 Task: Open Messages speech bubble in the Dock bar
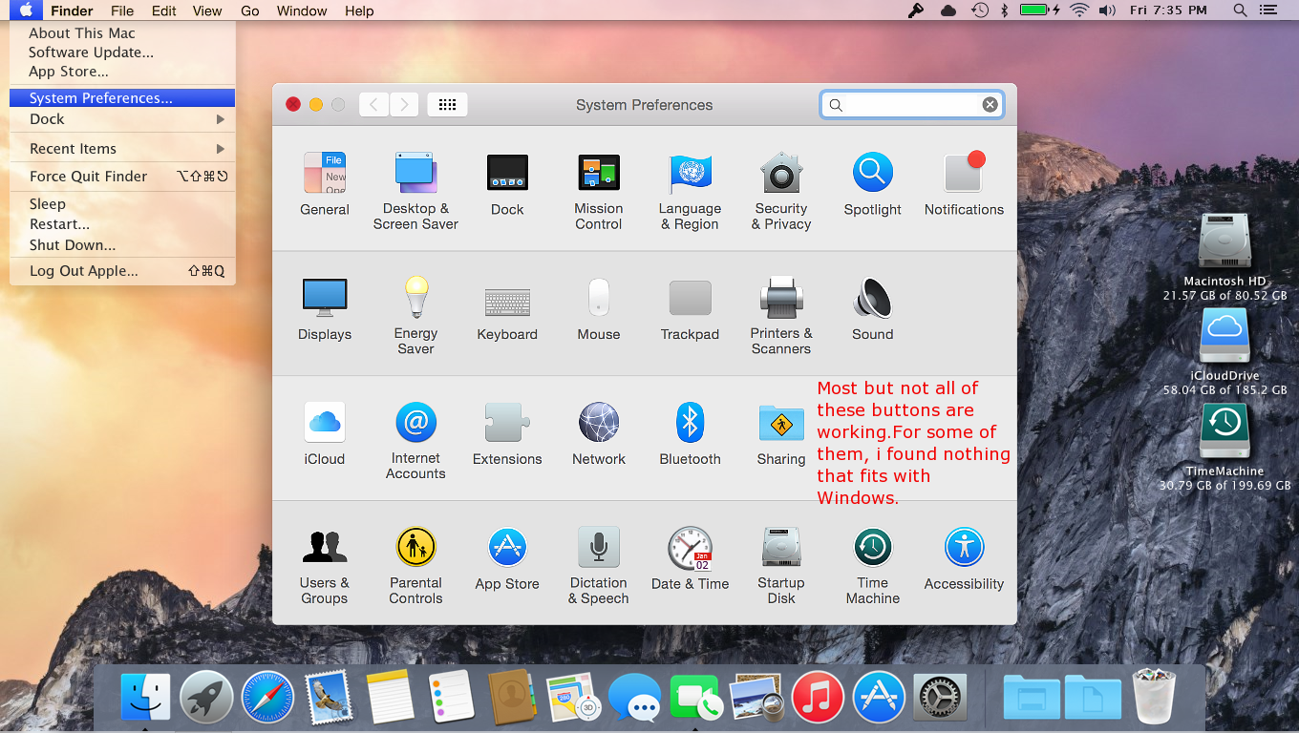point(634,698)
